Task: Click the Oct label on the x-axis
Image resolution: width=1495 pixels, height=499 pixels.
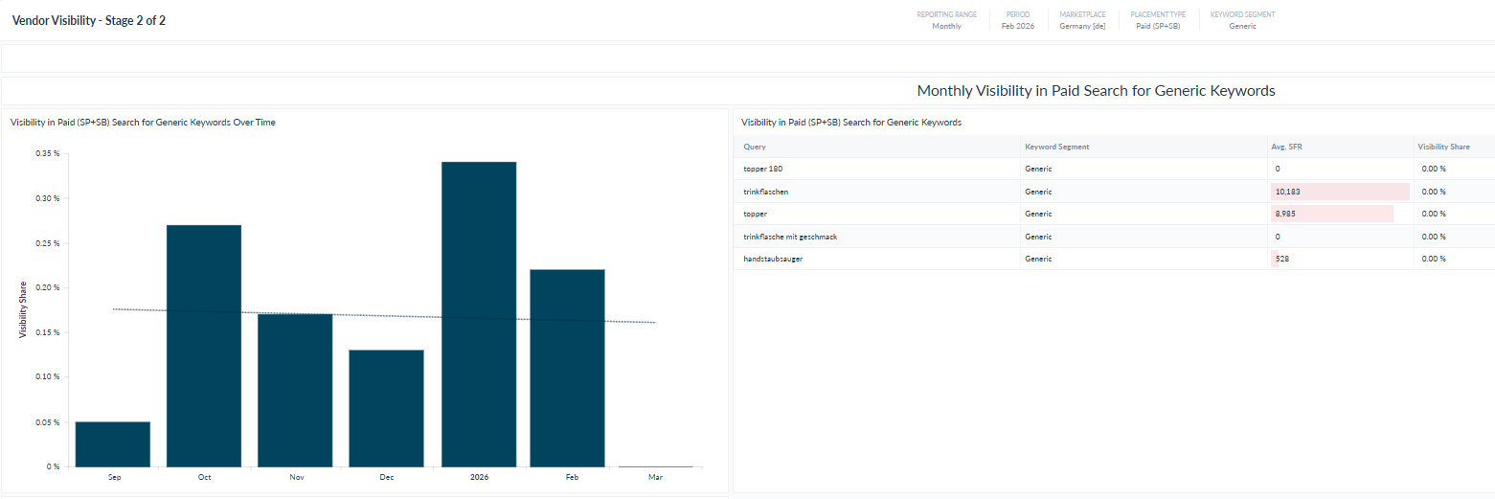Action: point(204,477)
